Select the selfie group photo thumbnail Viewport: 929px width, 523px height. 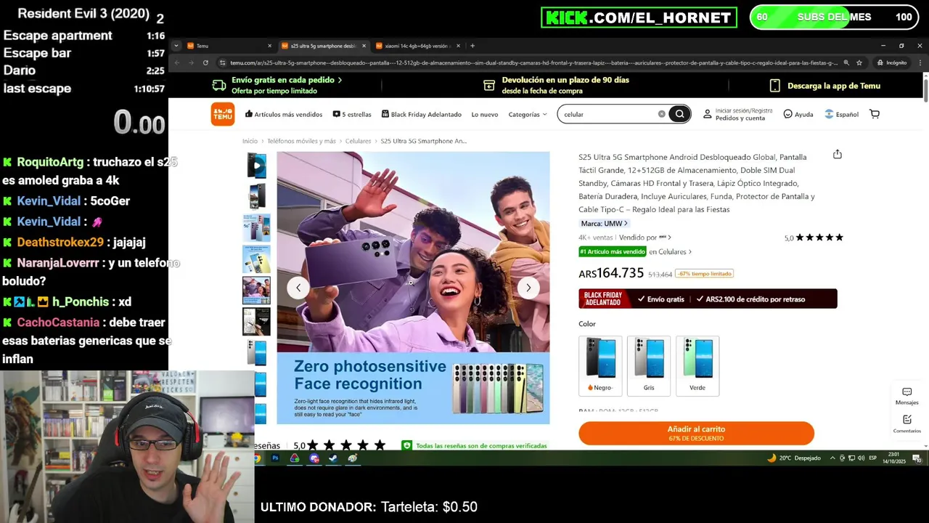256,290
